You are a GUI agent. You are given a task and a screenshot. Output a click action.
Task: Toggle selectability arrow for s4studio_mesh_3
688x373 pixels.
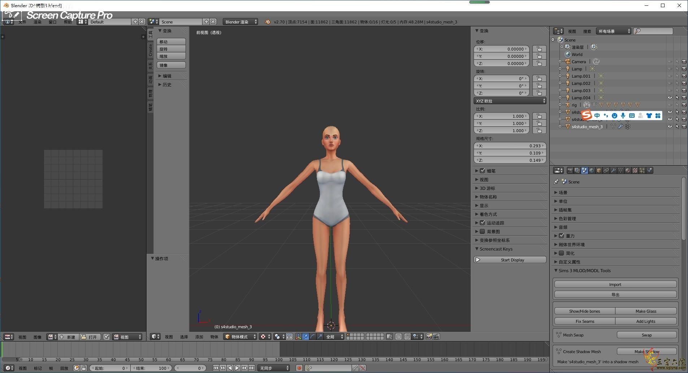point(677,126)
